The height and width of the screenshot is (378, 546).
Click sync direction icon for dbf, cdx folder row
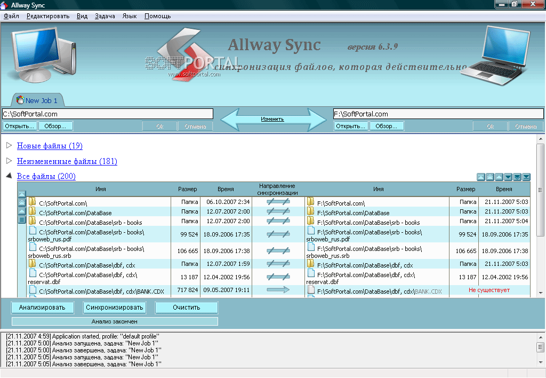(278, 264)
